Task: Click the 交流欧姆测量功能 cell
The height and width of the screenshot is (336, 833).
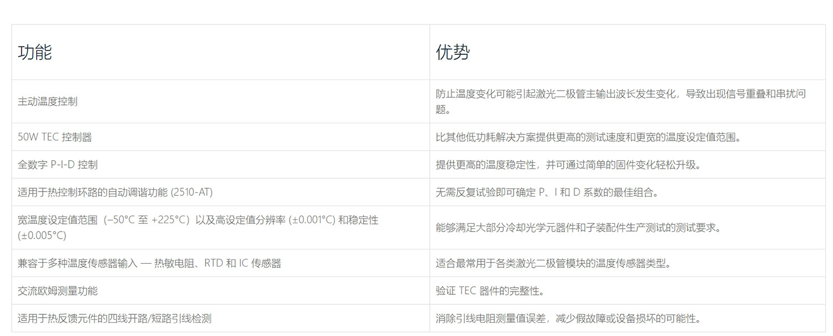Action: tap(220, 291)
